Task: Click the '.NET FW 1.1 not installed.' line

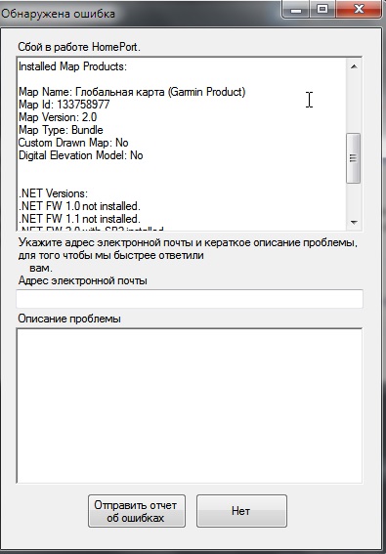Action: tap(79, 219)
